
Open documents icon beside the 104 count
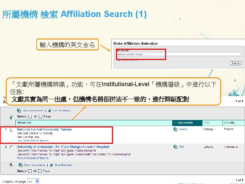175,147
